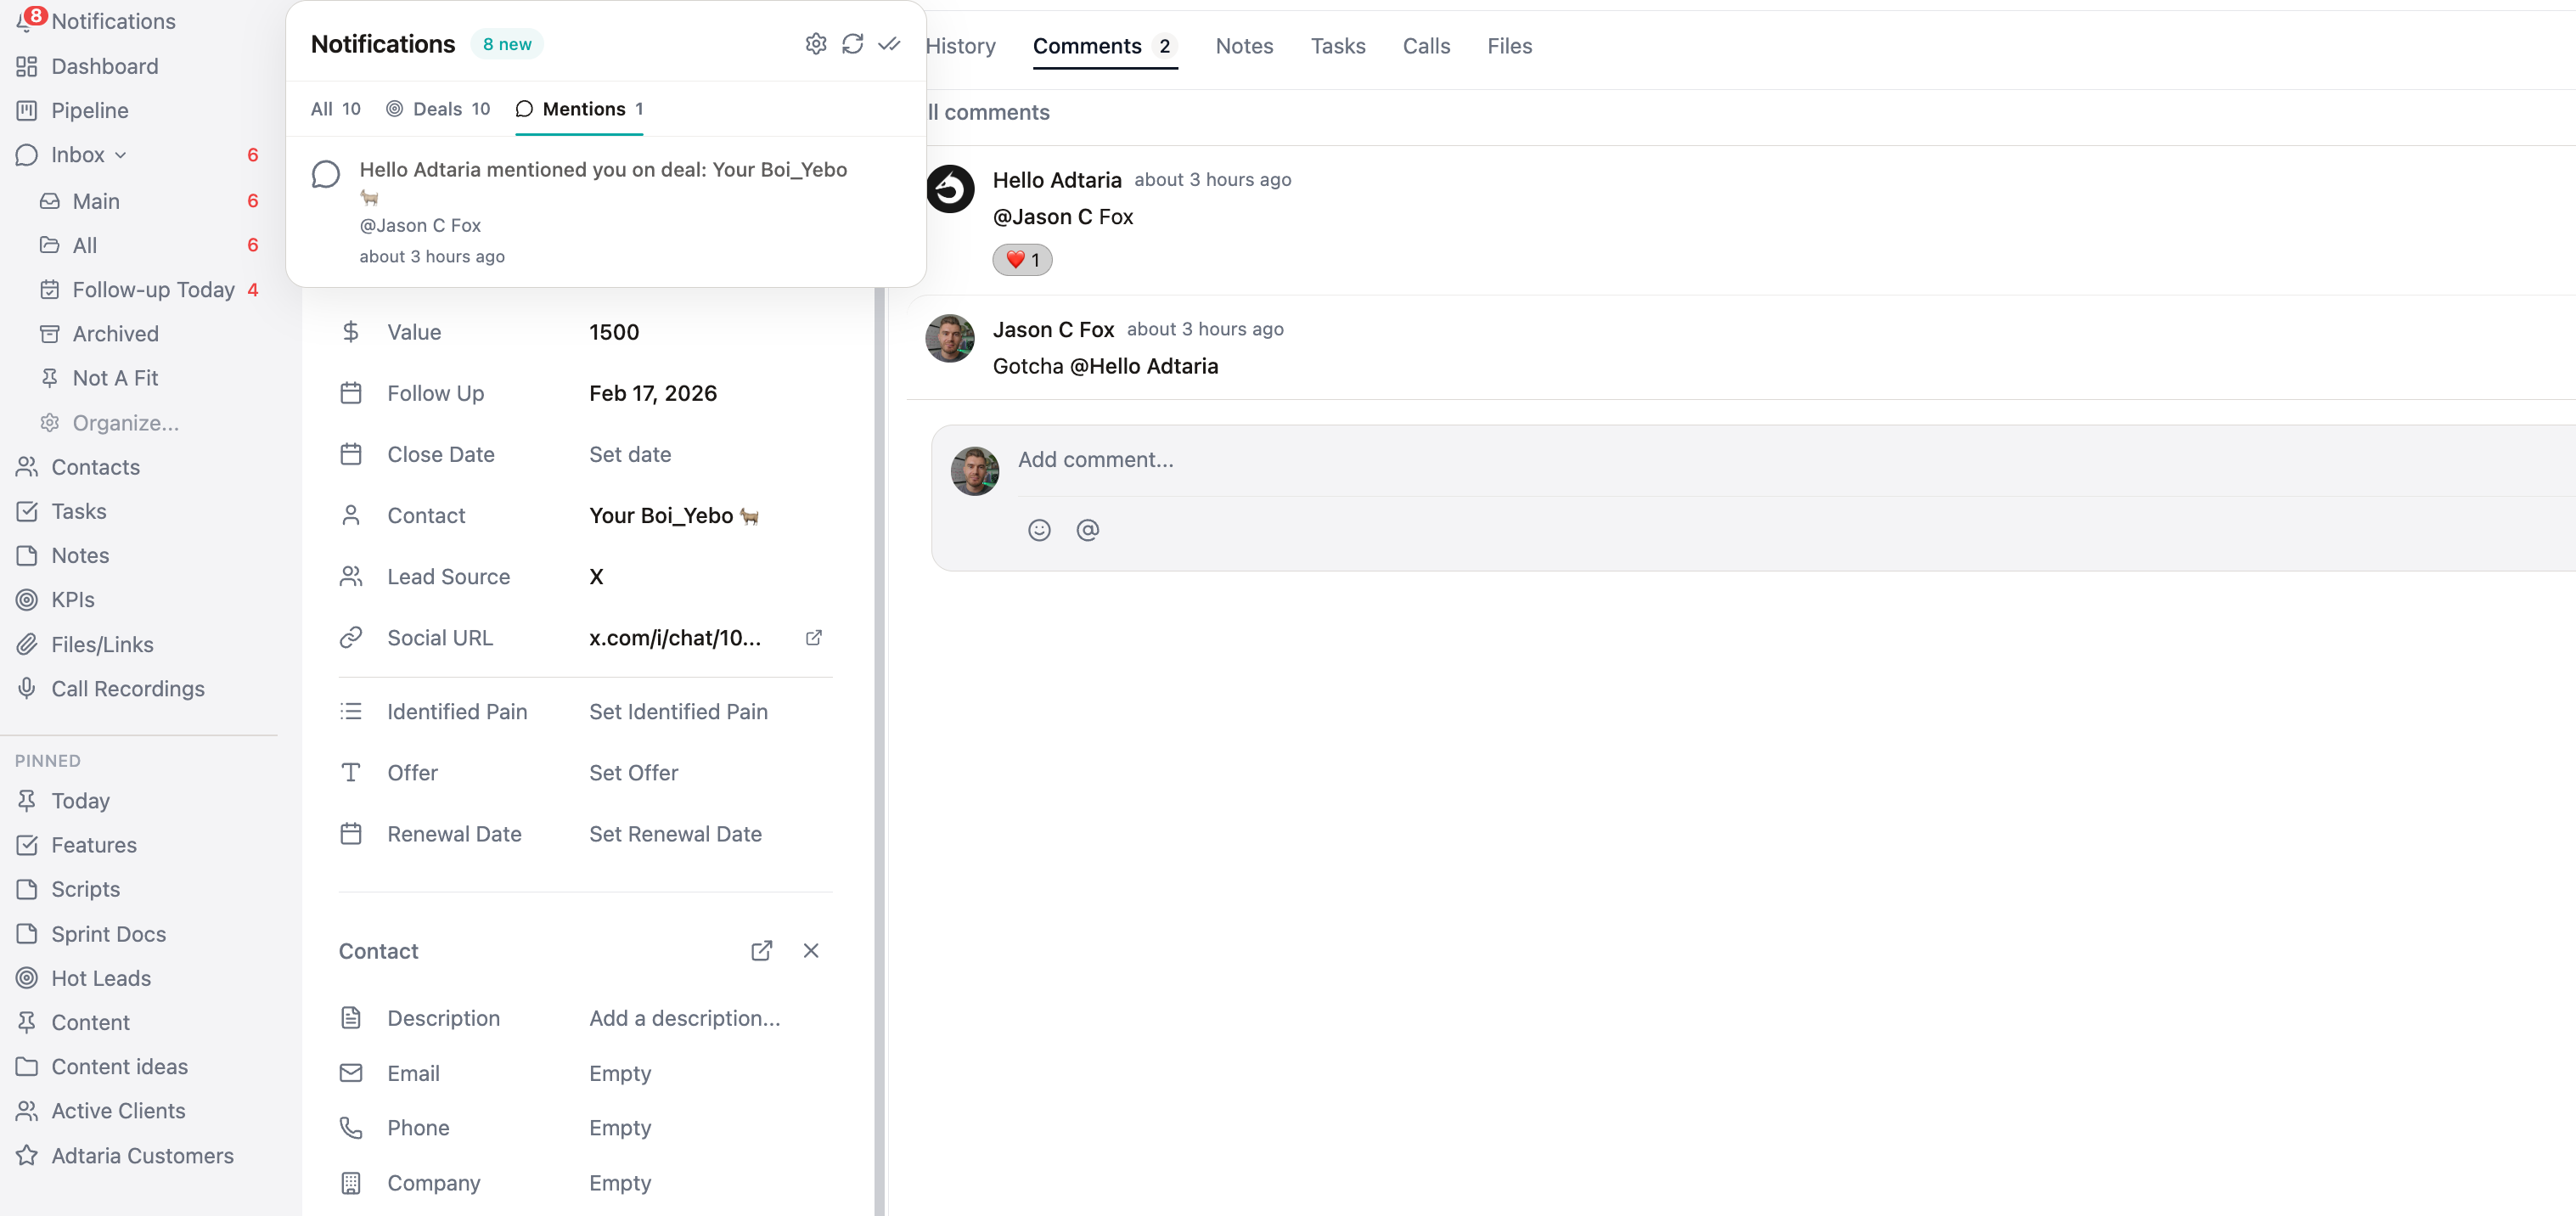The image size is (2576, 1216).
Task: Mark all notifications as read
Action: tap(889, 44)
